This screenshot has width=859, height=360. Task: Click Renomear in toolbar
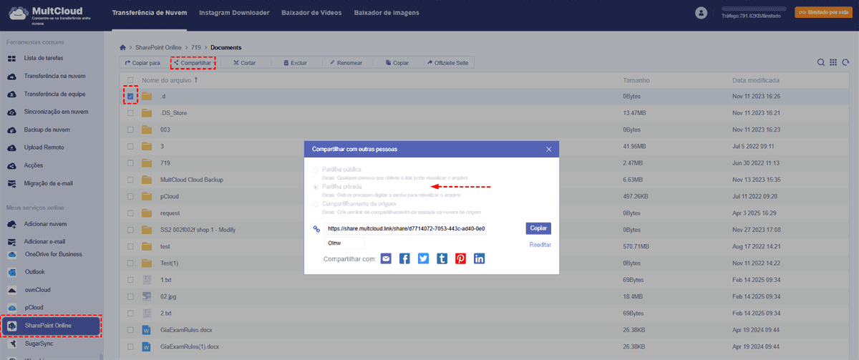346,63
